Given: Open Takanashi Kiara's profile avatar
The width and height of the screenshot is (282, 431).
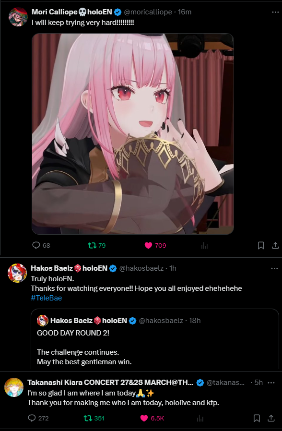Looking at the screenshot, I should coord(14,387).
